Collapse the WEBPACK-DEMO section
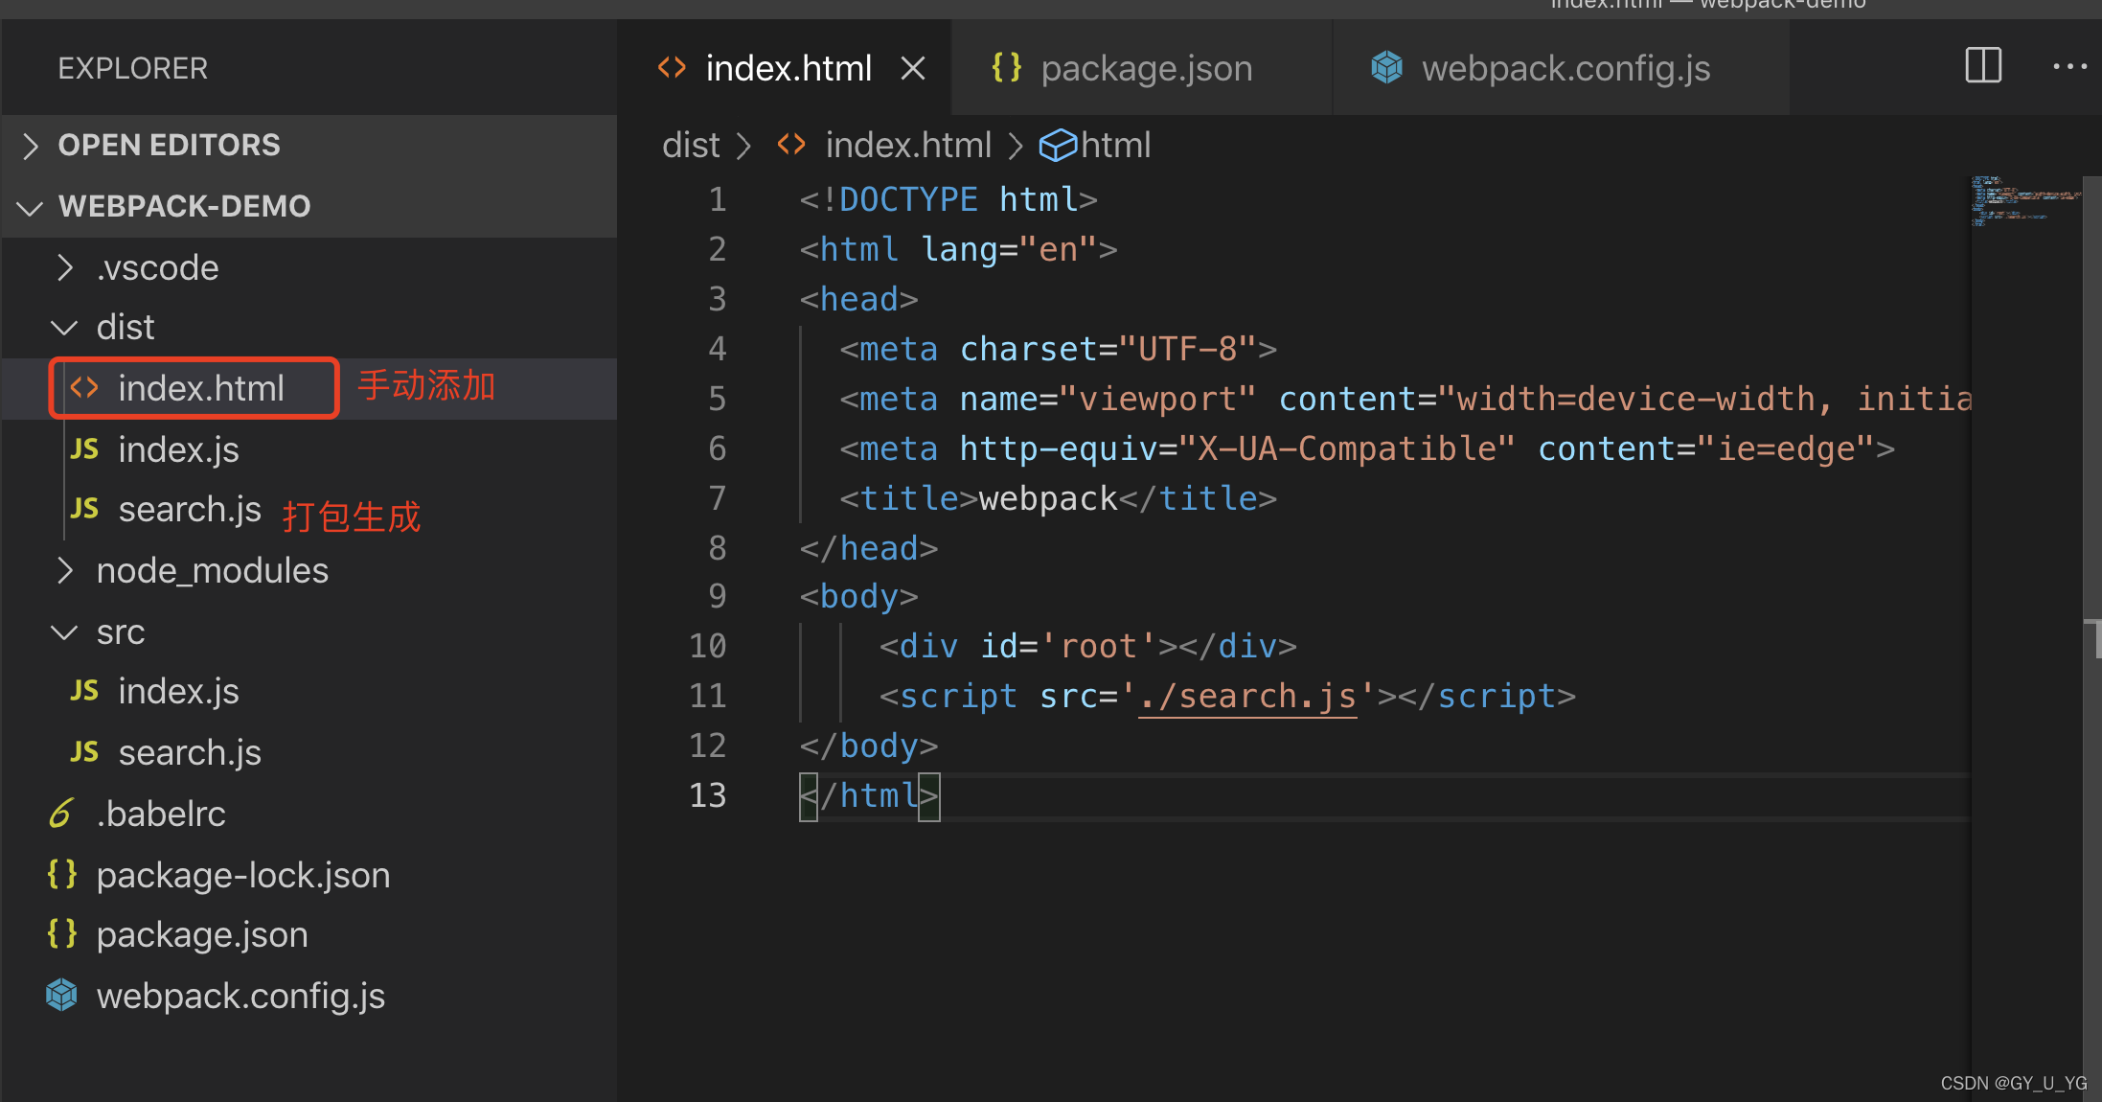Image resolution: width=2102 pixels, height=1102 pixels. tap(31, 207)
